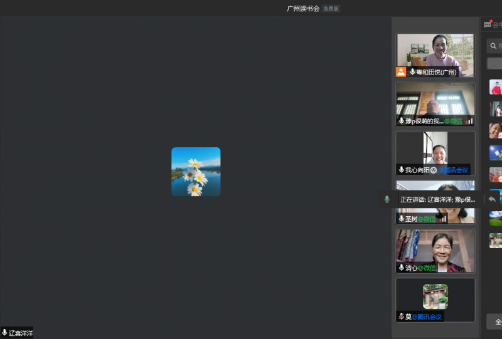Click the microphone icon beside 清心

pos(401,268)
